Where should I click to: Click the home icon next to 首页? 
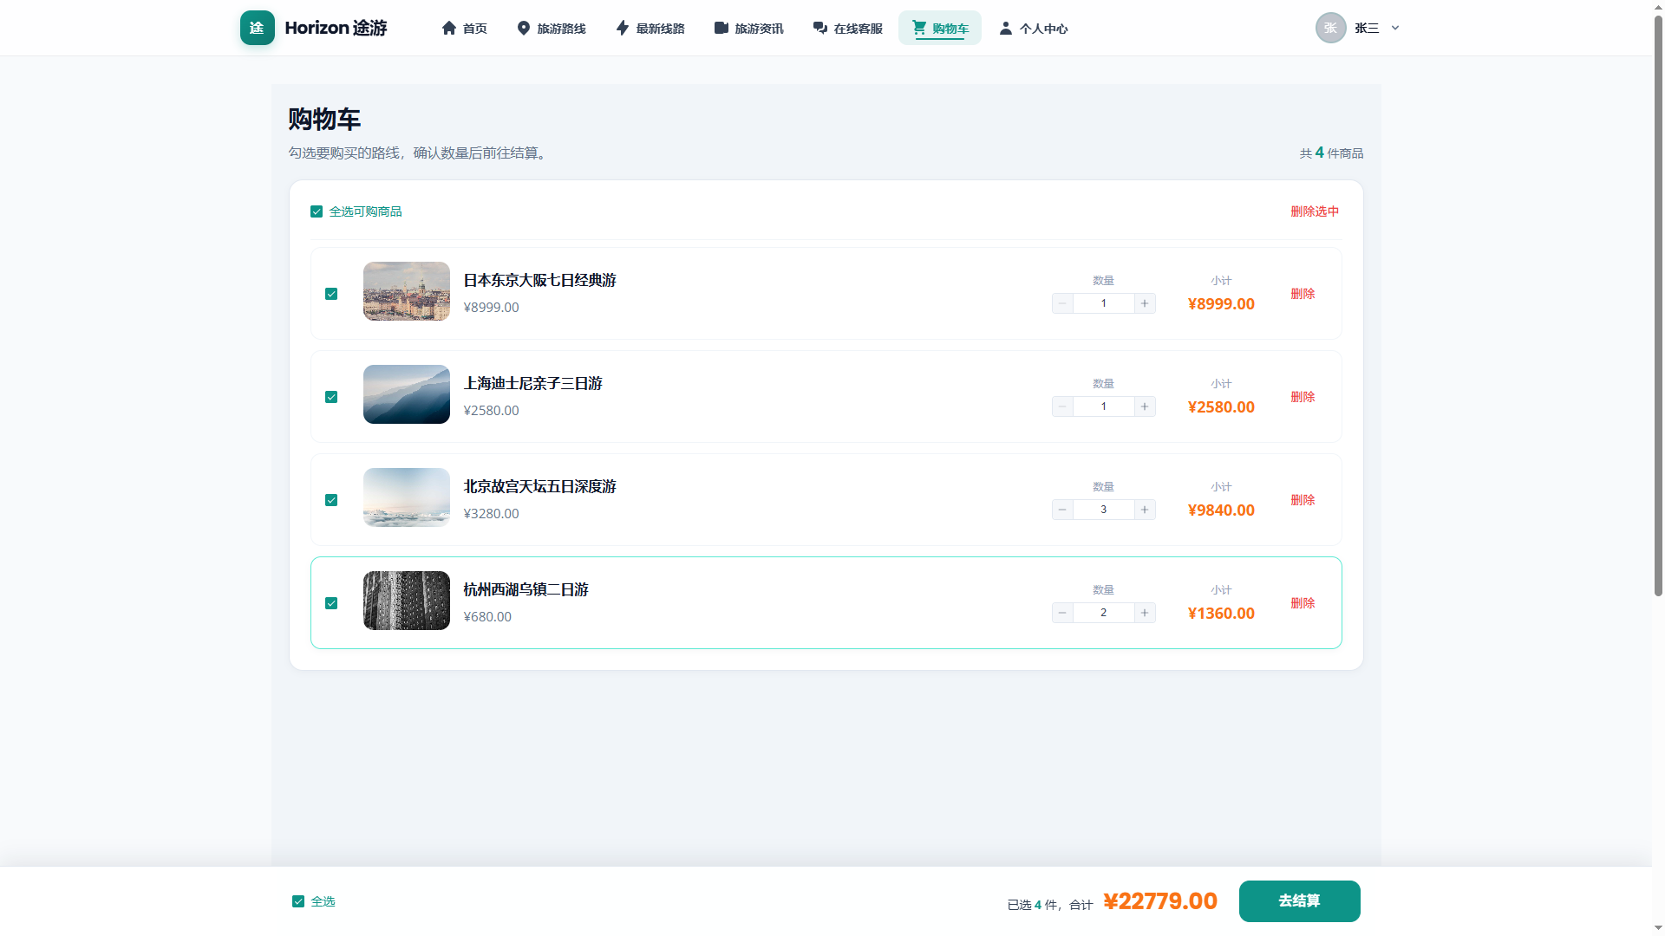(449, 28)
